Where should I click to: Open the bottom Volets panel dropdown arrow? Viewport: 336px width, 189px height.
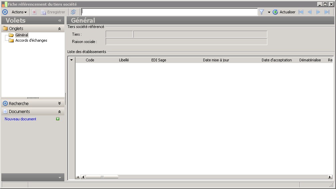(60, 178)
